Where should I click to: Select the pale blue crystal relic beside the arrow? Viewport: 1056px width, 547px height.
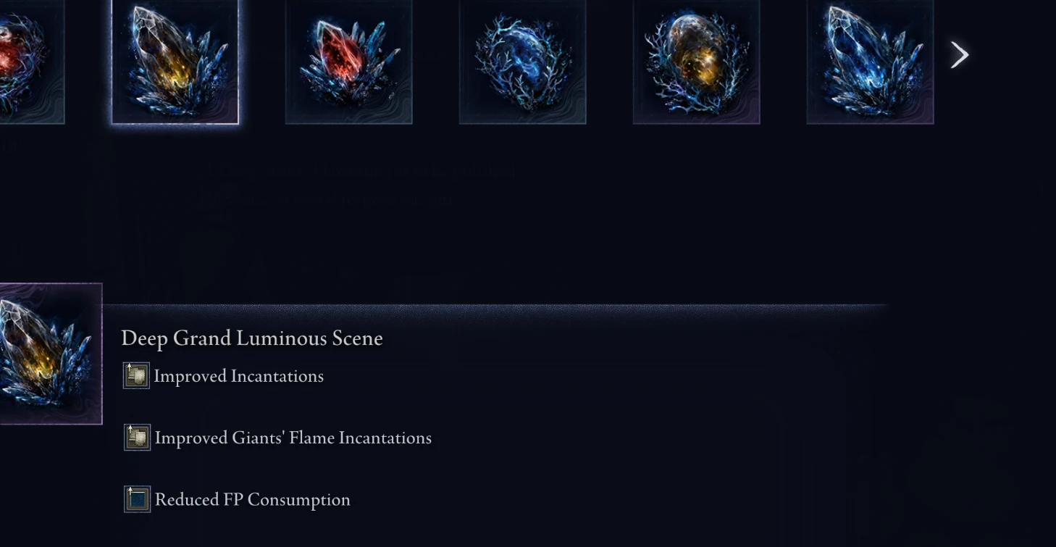[x=870, y=62]
